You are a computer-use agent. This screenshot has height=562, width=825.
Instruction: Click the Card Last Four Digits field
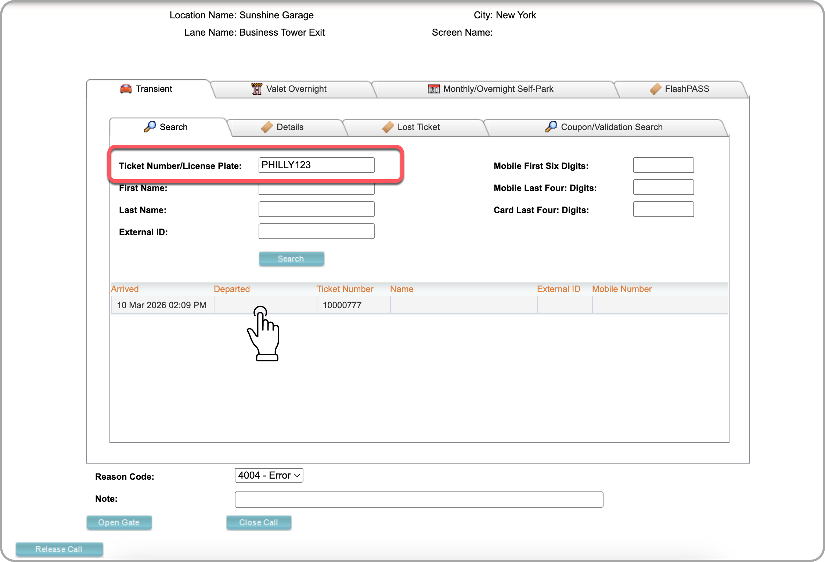click(663, 209)
